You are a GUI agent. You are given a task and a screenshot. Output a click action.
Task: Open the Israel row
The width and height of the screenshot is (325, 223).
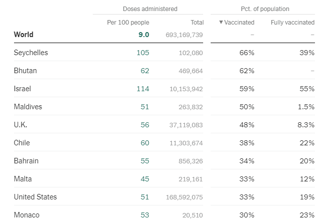pos(23,89)
